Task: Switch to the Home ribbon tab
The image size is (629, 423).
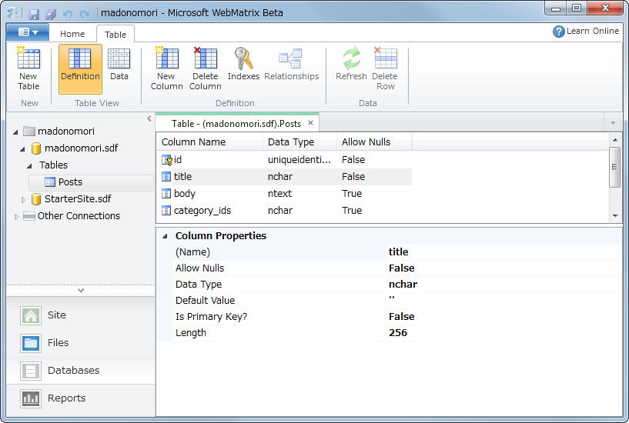Action: click(72, 34)
